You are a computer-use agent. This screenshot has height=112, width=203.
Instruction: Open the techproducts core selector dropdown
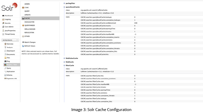click(10, 40)
